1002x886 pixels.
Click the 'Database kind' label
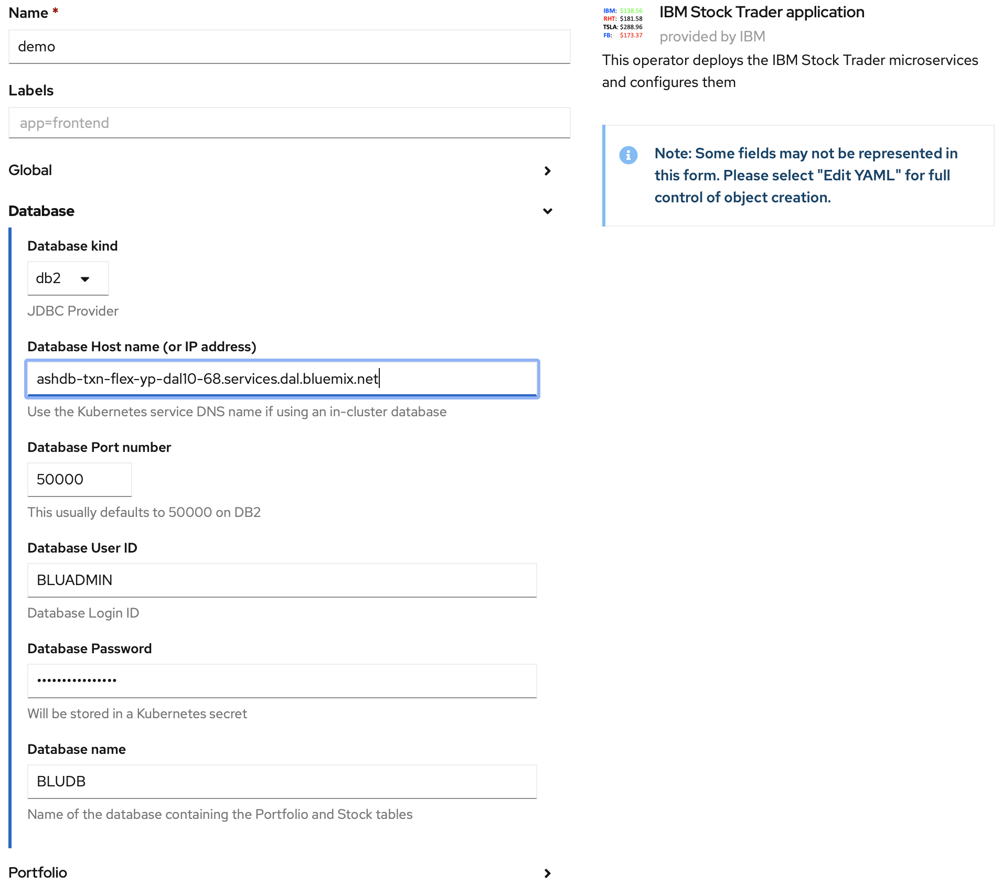coord(72,246)
